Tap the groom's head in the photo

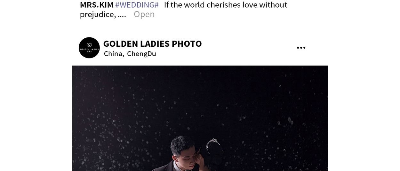point(182,150)
